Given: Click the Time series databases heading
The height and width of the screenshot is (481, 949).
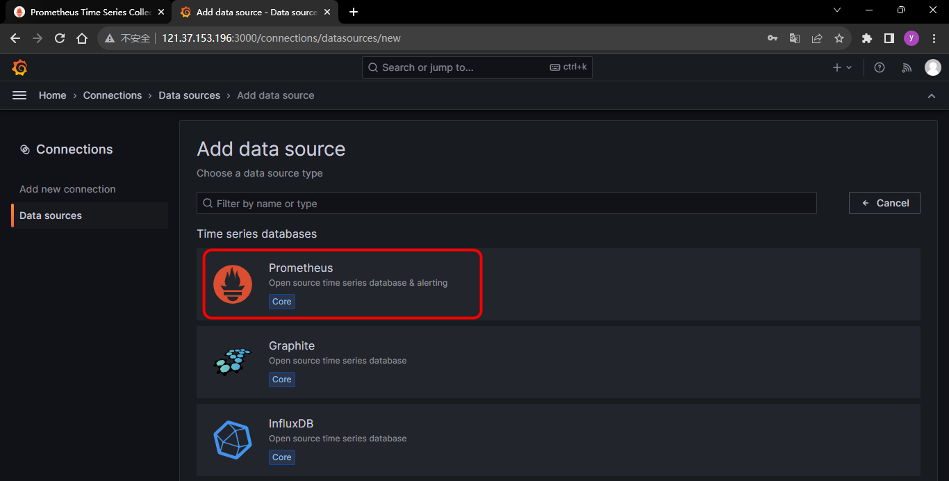Looking at the screenshot, I should coord(256,234).
